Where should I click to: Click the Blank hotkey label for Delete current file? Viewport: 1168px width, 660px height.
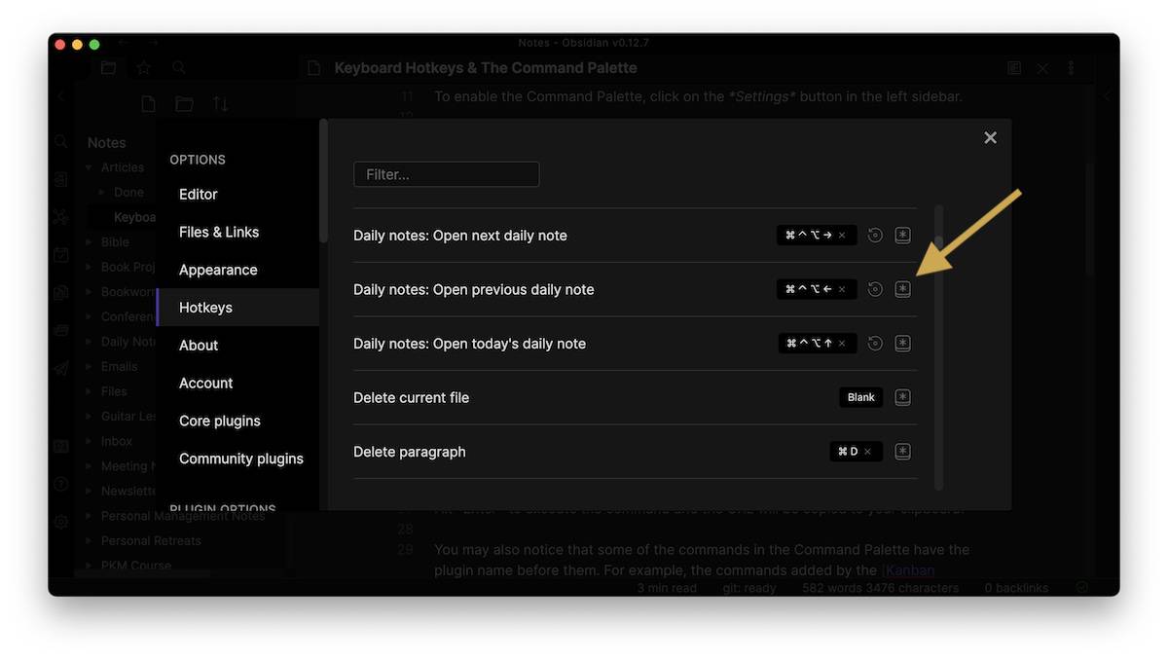tap(861, 397)
